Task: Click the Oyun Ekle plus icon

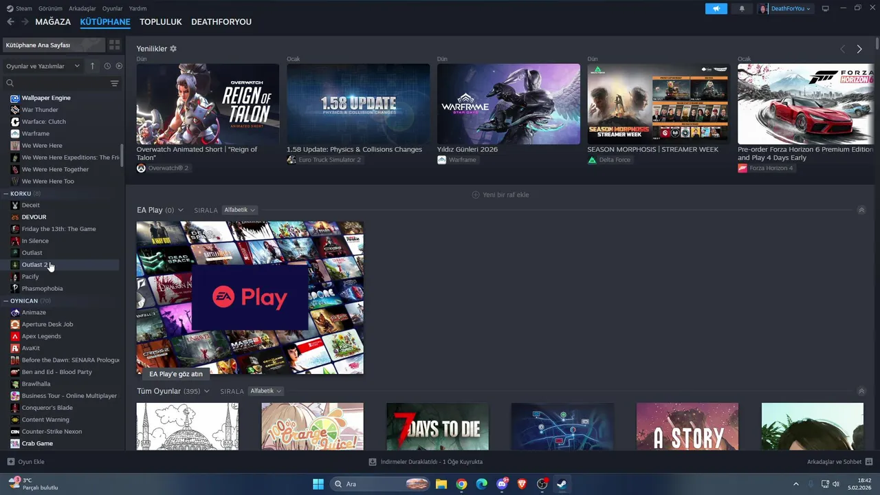Action: (10, 462)
